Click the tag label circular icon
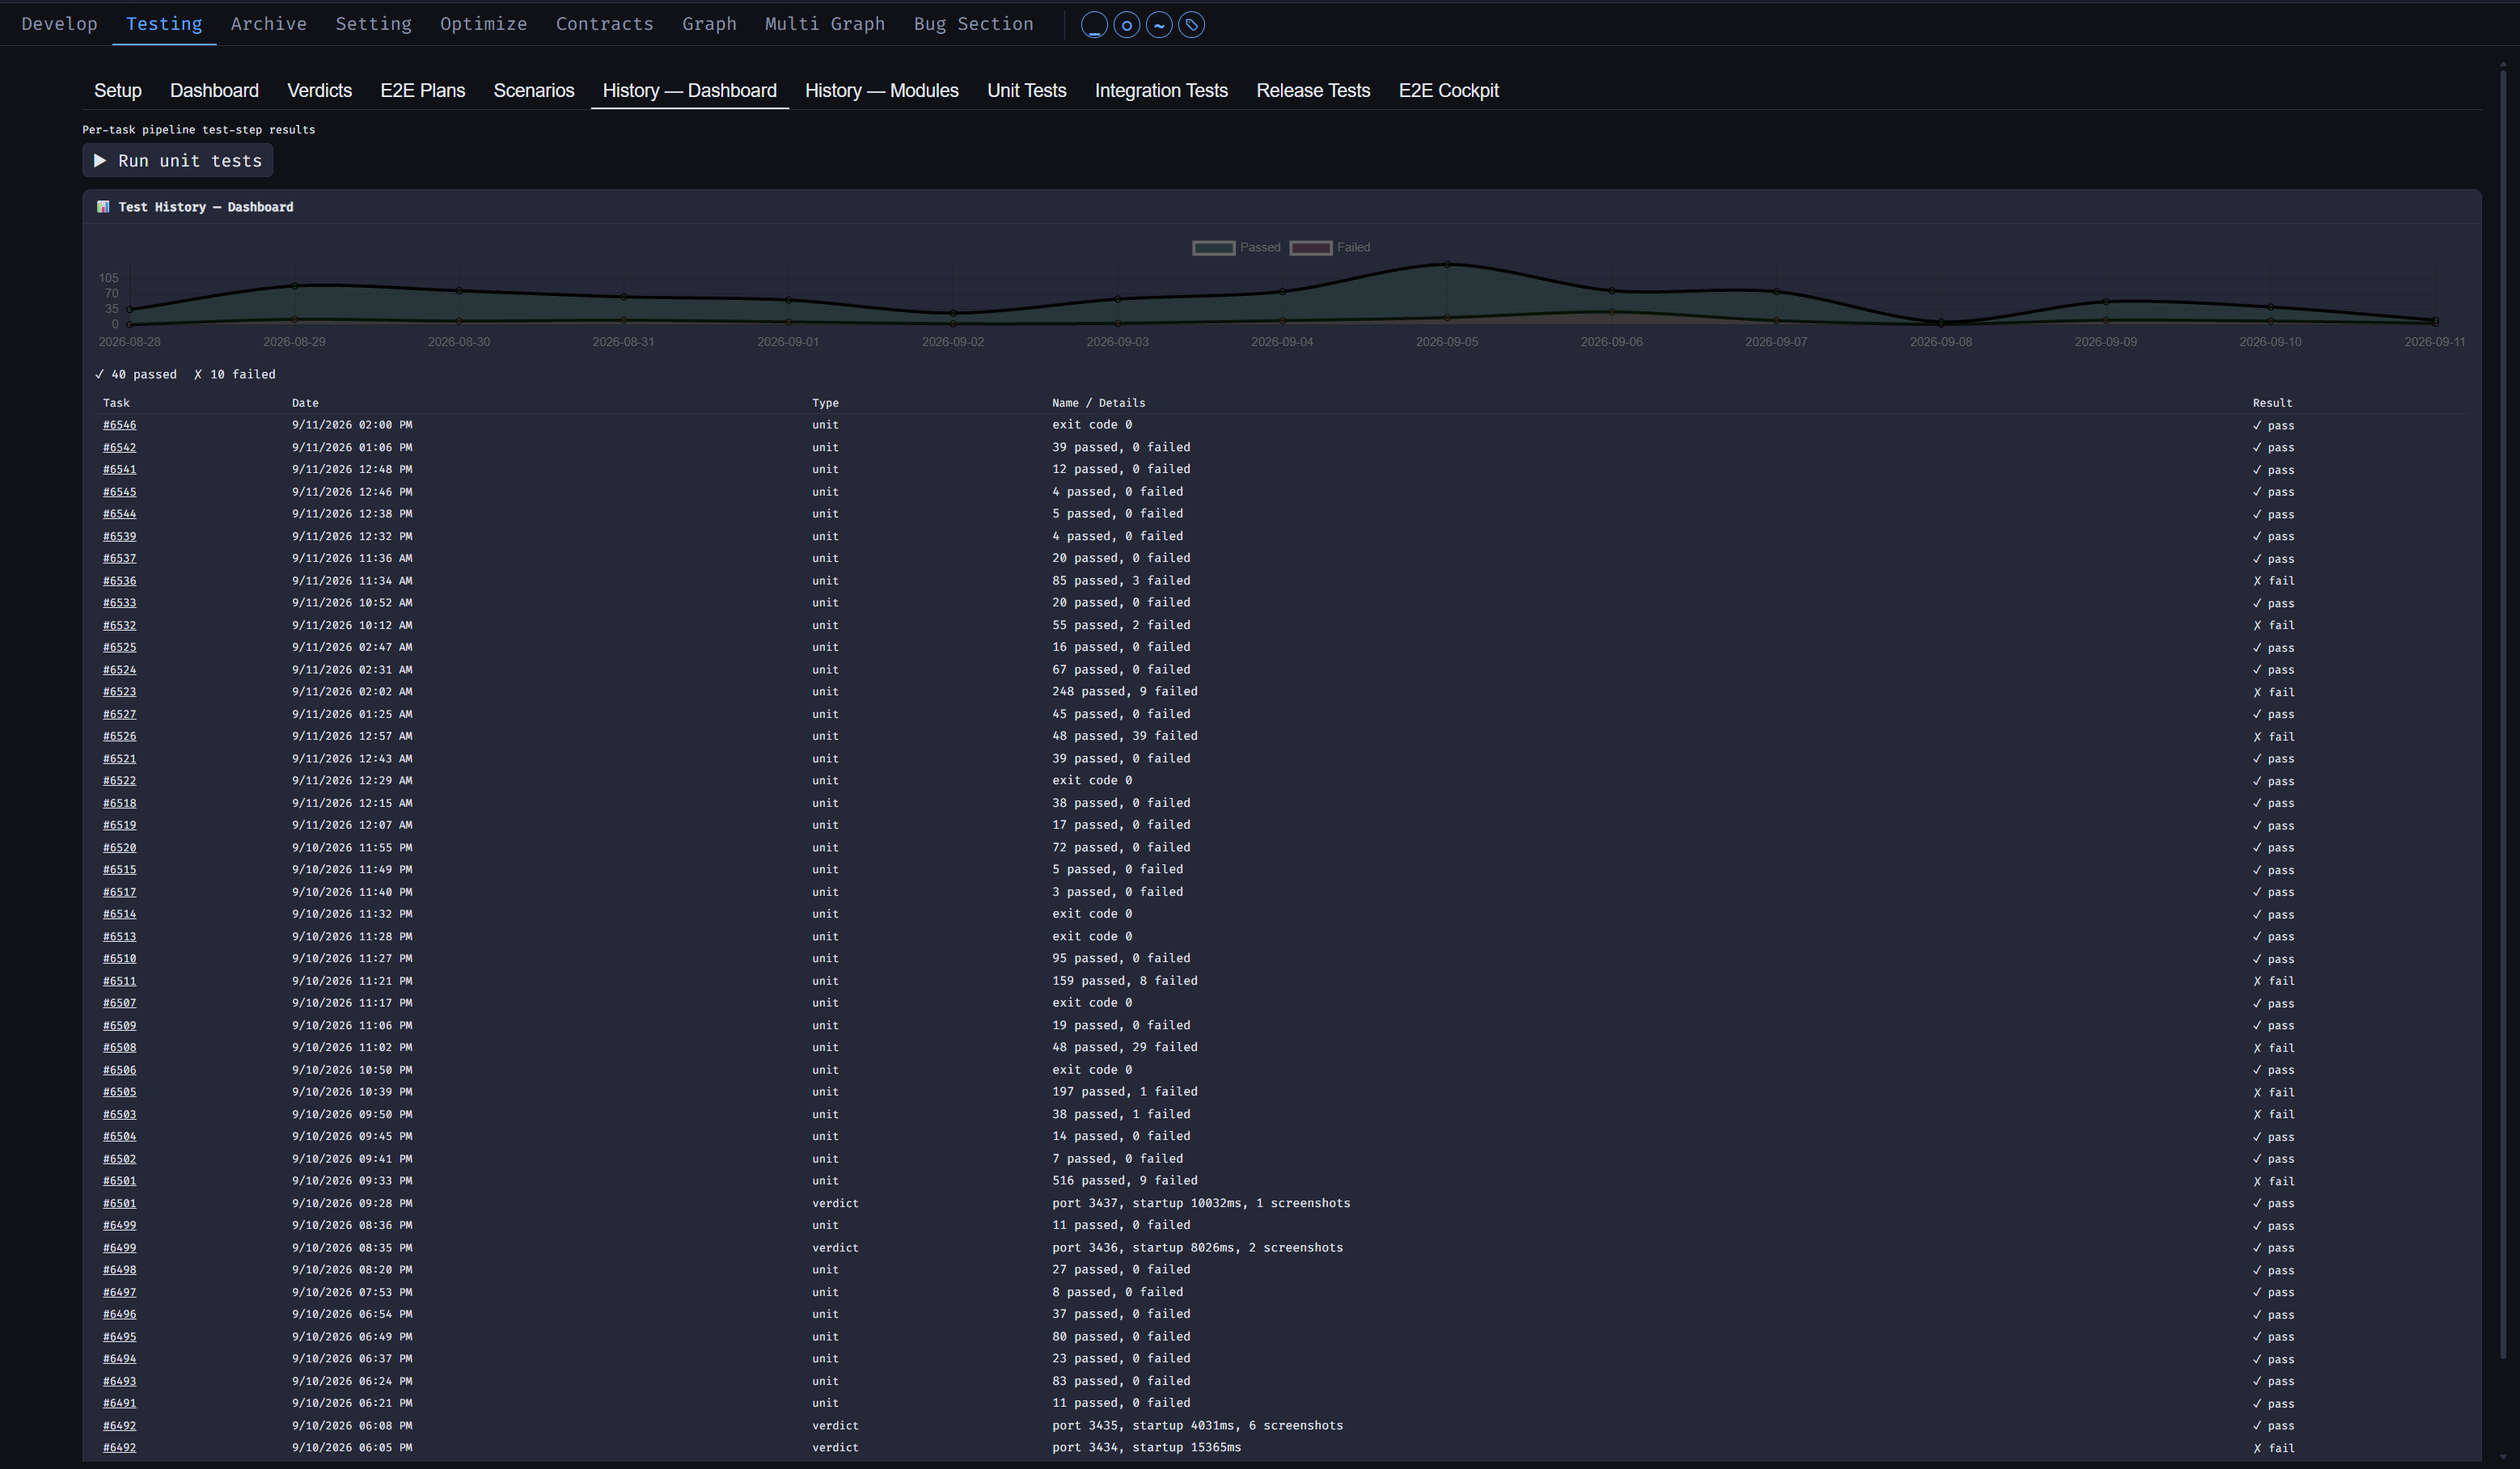 pos(1192,25)
